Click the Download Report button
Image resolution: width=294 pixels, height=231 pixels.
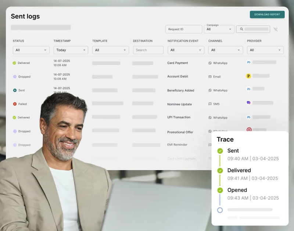(x=267, y=15)
